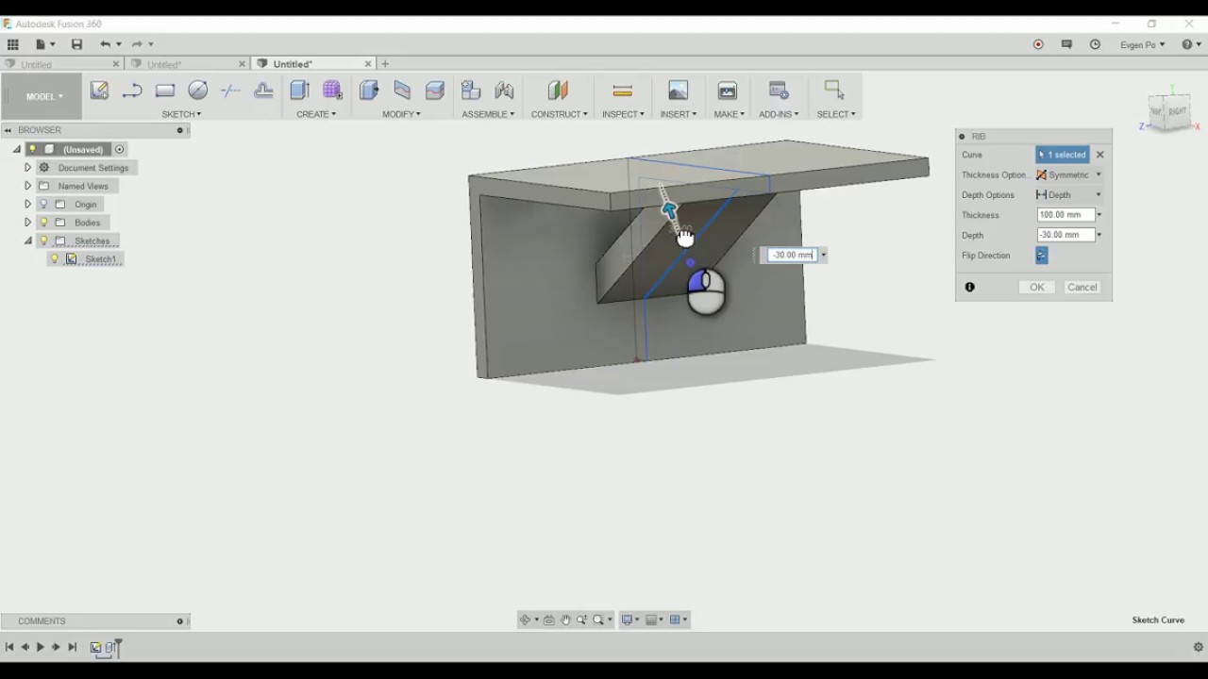Select the Extrude tool icon
Viewport: 1208px width, 679px height.
coord(300,91)
